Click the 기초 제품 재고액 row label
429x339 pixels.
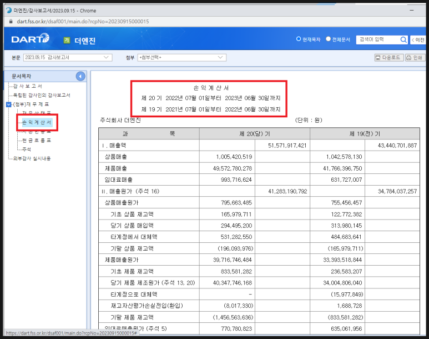coord(132,272)
